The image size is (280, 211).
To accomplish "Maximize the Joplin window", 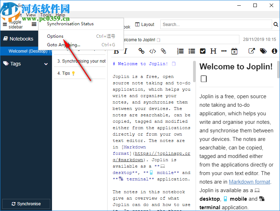I will pyautogui.click(x=255, y=6).
